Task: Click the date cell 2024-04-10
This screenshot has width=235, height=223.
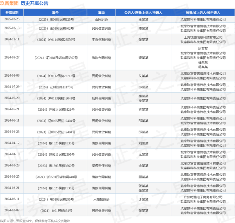Action: (12, 154)
